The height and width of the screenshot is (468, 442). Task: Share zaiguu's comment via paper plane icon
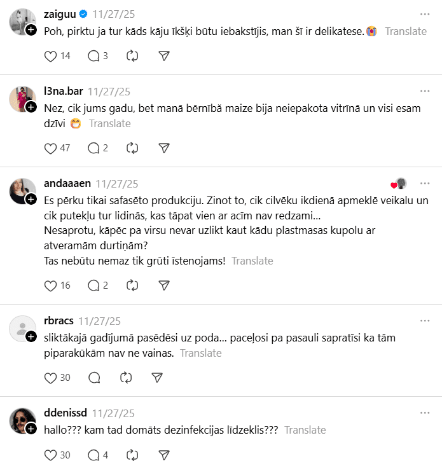163,56
